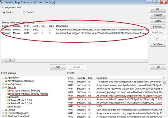
Task: Select event 4616 system time changed
Action: (115, 82)
